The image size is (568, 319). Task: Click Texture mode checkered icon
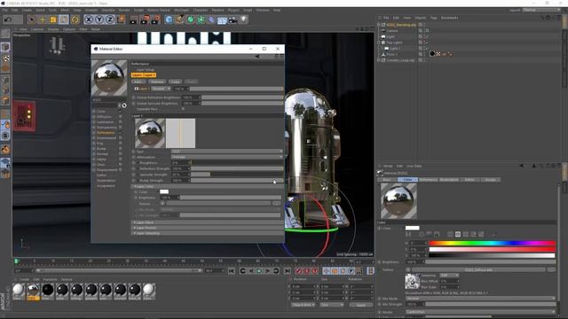click(5, 58)
